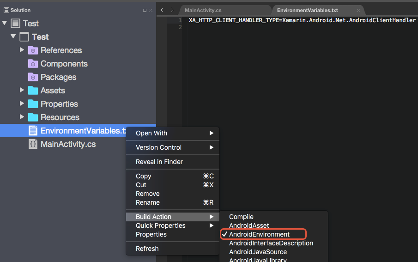Viewport: 418px width, 262px height.
Task: Navigate back with the left arrow
Action: [162, 10]
